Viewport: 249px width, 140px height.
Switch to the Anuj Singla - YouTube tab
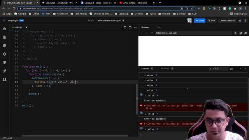pyautogui.click(x=137, y=3)
